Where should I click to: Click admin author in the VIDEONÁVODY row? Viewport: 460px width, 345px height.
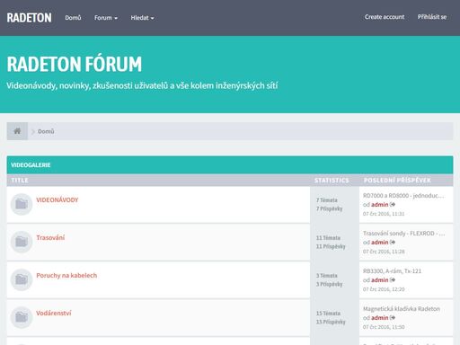[x=380, y=205]
